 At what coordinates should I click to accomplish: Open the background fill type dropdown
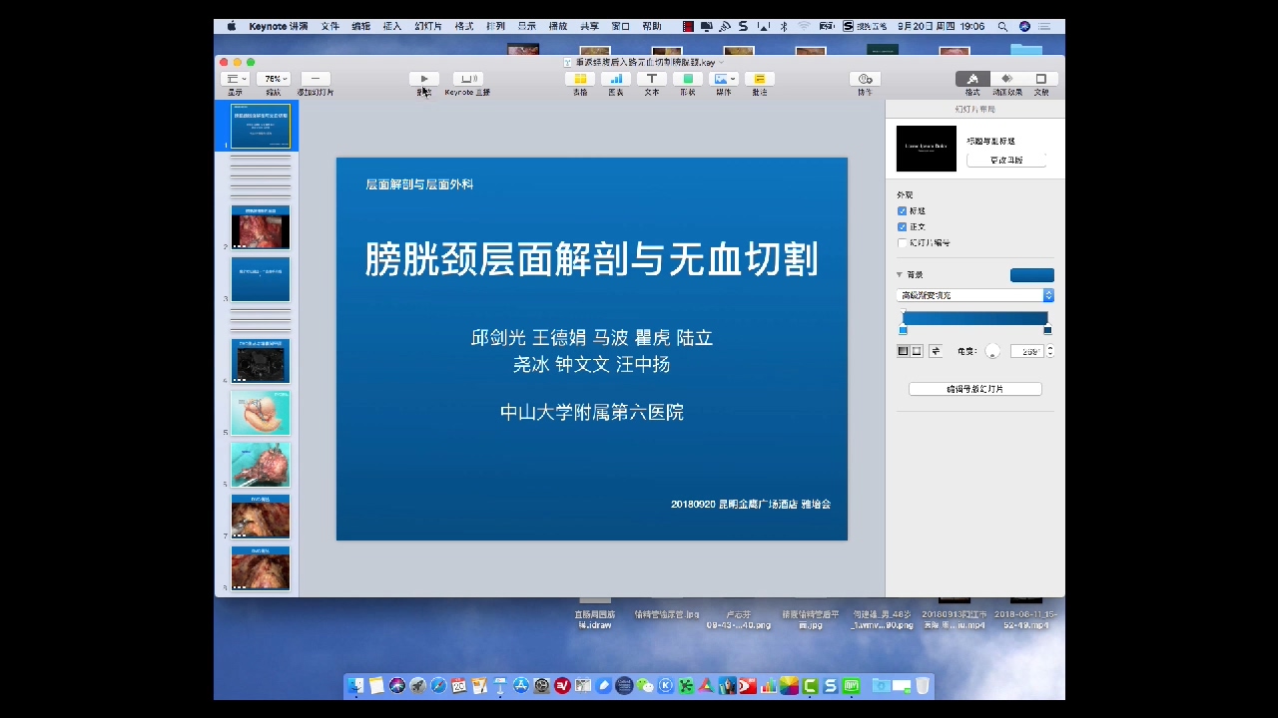click(975, 295)
